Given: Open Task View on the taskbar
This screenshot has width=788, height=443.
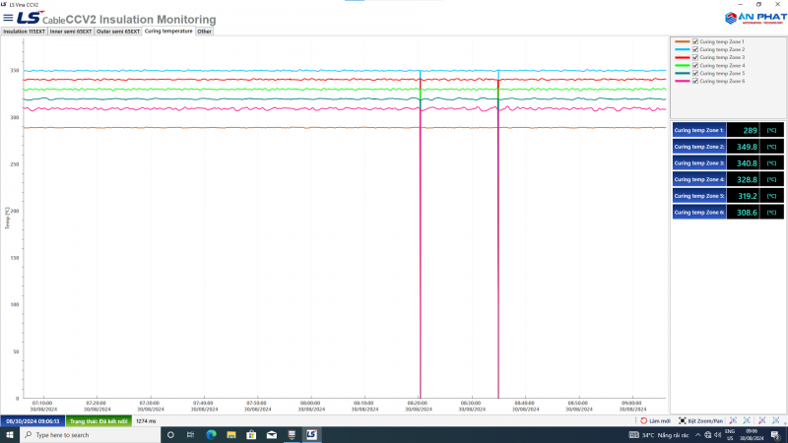Looking at the screenshot, I should pyautogui.click(x=190, y=434).
